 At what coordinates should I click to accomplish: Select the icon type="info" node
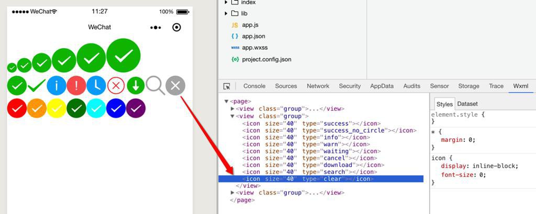[x=306, y=137]
